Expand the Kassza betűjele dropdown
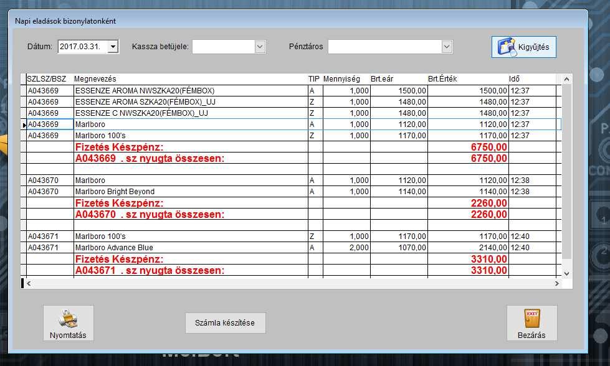 (260, 47)
